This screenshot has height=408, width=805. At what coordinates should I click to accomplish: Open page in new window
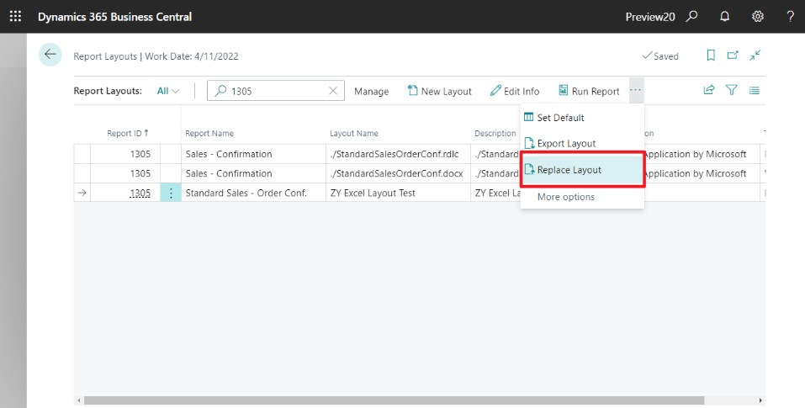coord(733,55)
